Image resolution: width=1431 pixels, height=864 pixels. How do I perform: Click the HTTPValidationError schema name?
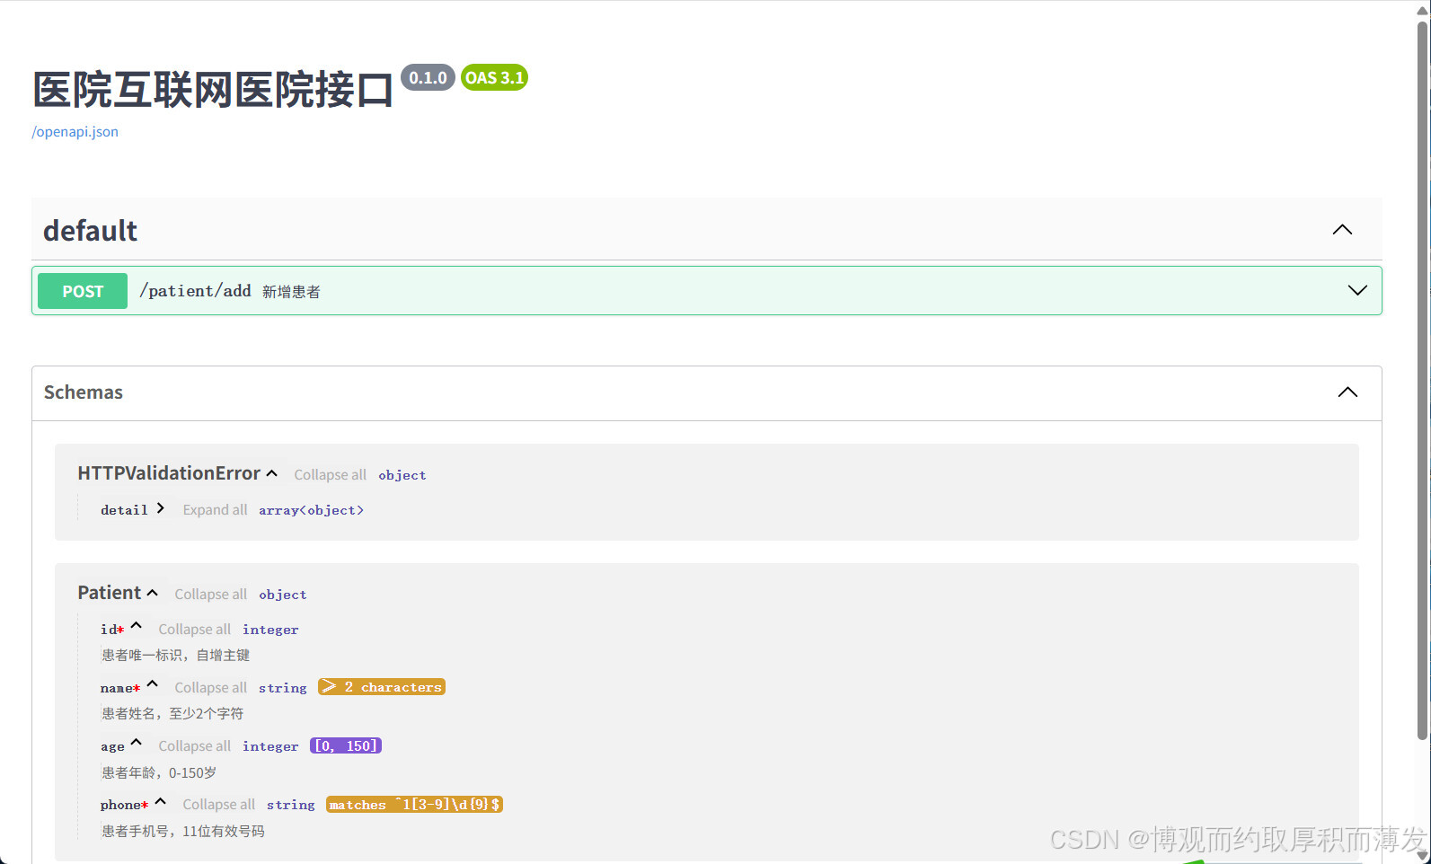(x=169, y=473)
